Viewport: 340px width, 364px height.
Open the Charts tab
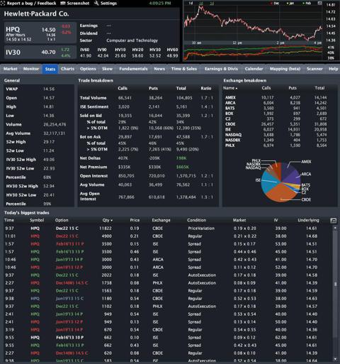point(67,69)
